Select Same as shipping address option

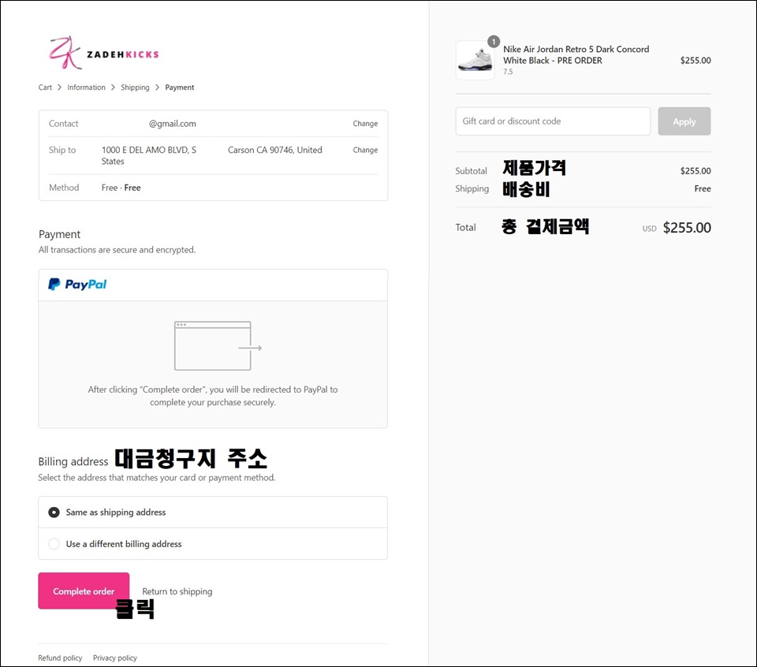coord(213,512)
